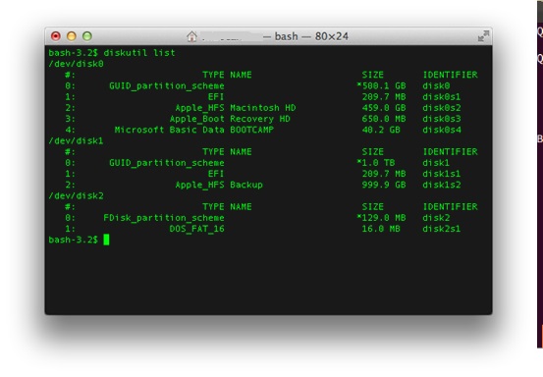Click the disk0s4 identifier text

442,130
